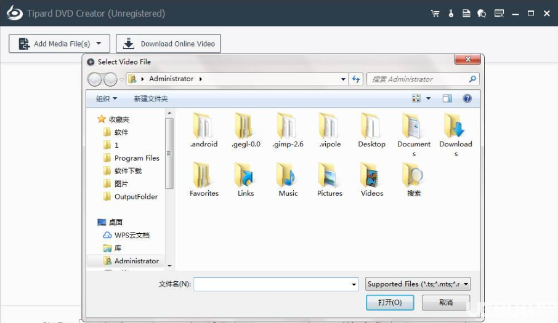Screen dimensions: 558x323
Task: Expand the root path arrow before Administrator
Action: (x=142, y=79)
